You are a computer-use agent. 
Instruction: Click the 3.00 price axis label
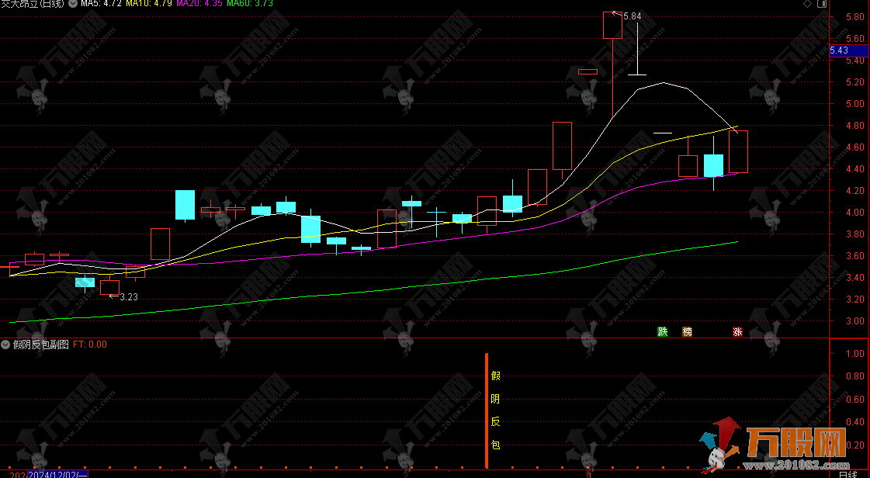pos(855,321)
